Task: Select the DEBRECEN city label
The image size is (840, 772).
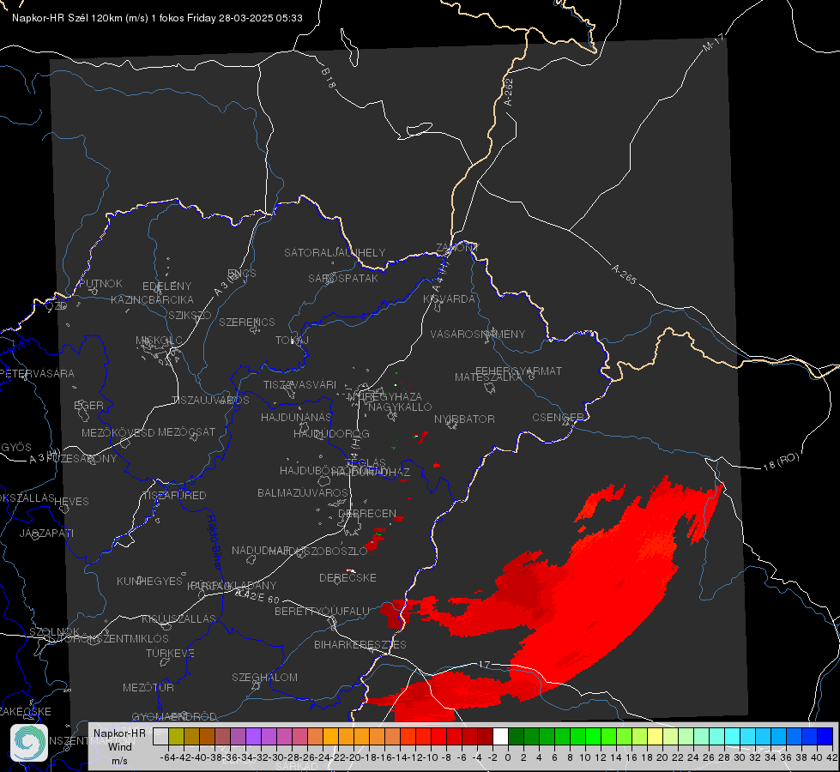Action: (x=367, y=513)
